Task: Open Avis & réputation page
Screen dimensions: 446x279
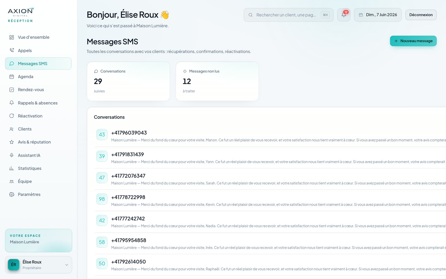Action: pyautogui.click(x=38, y=142)
